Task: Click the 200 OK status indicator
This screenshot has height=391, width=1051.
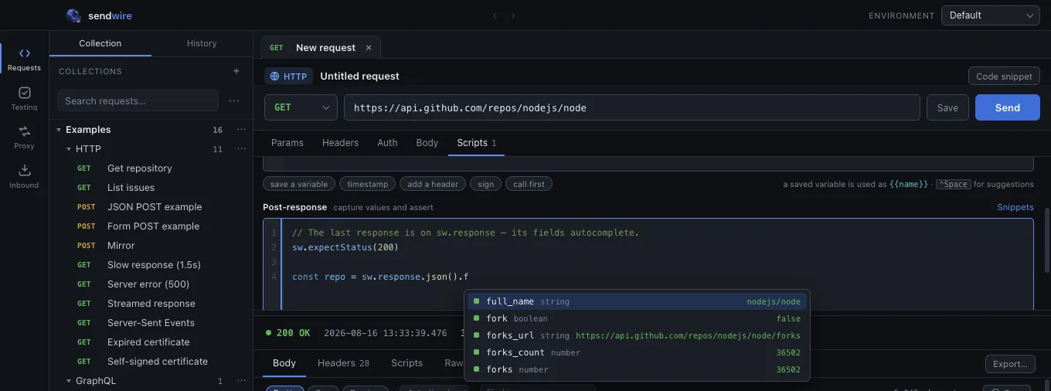Action: (x=287, y=333)
